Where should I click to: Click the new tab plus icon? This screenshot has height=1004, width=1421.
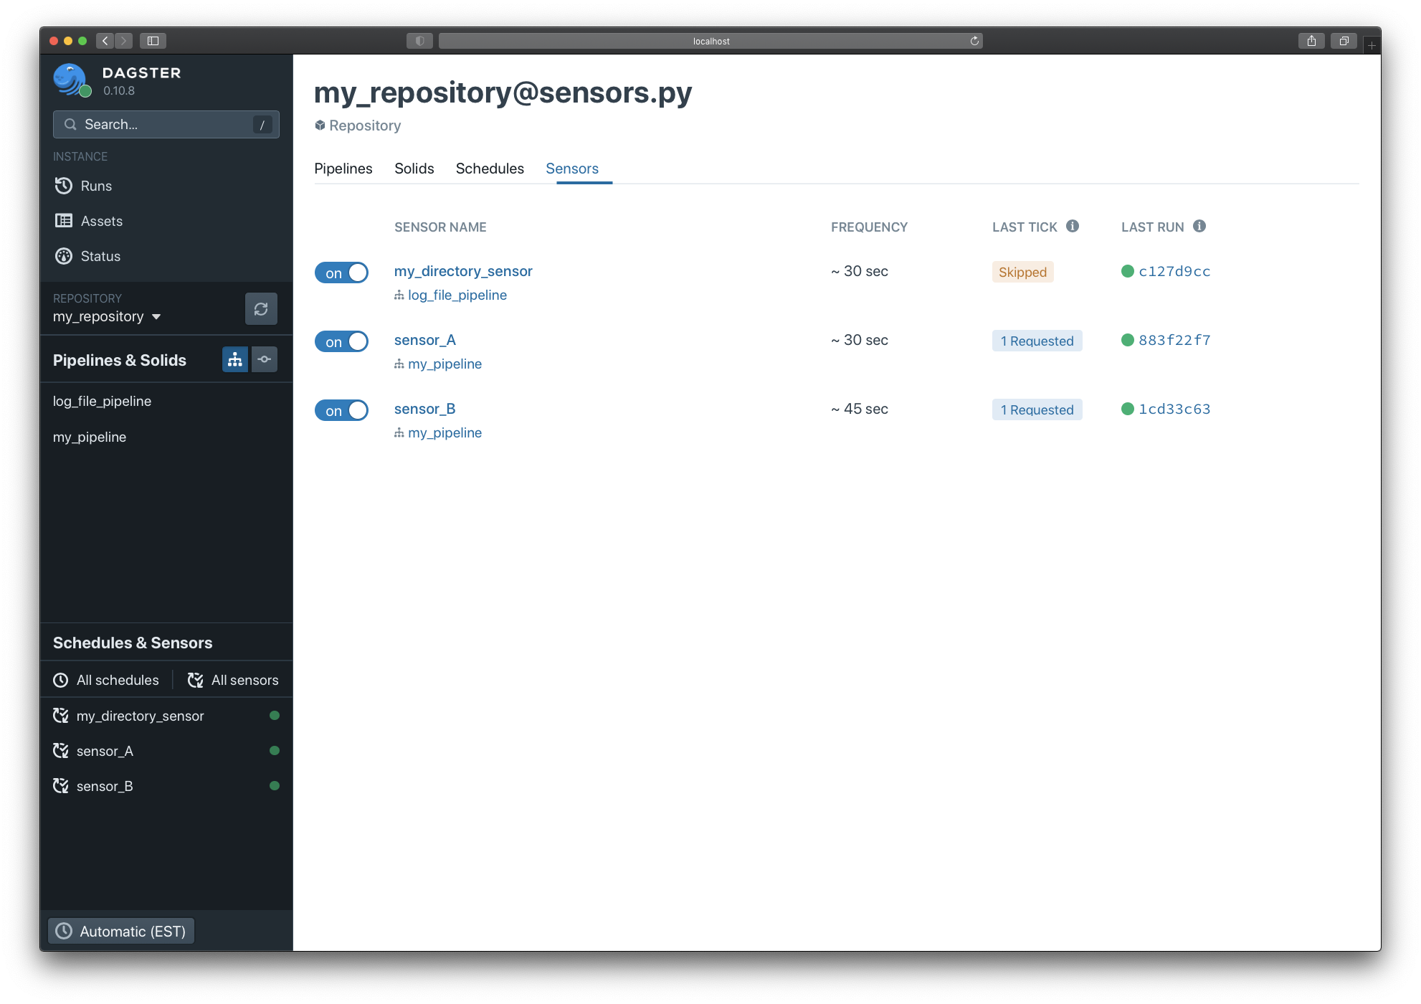coord(1371,44)
